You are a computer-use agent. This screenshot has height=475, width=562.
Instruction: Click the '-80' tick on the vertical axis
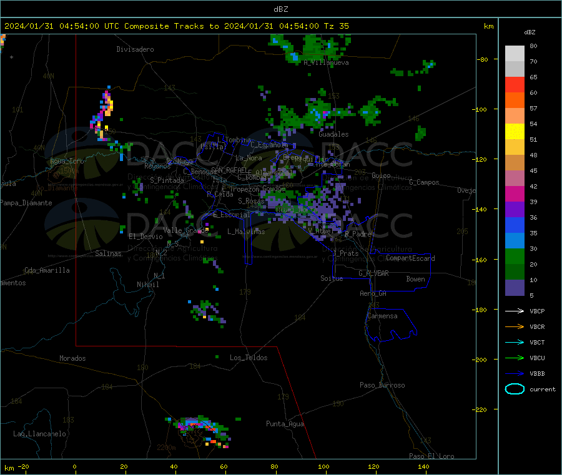pyautogui.click(x=482, y=59)
